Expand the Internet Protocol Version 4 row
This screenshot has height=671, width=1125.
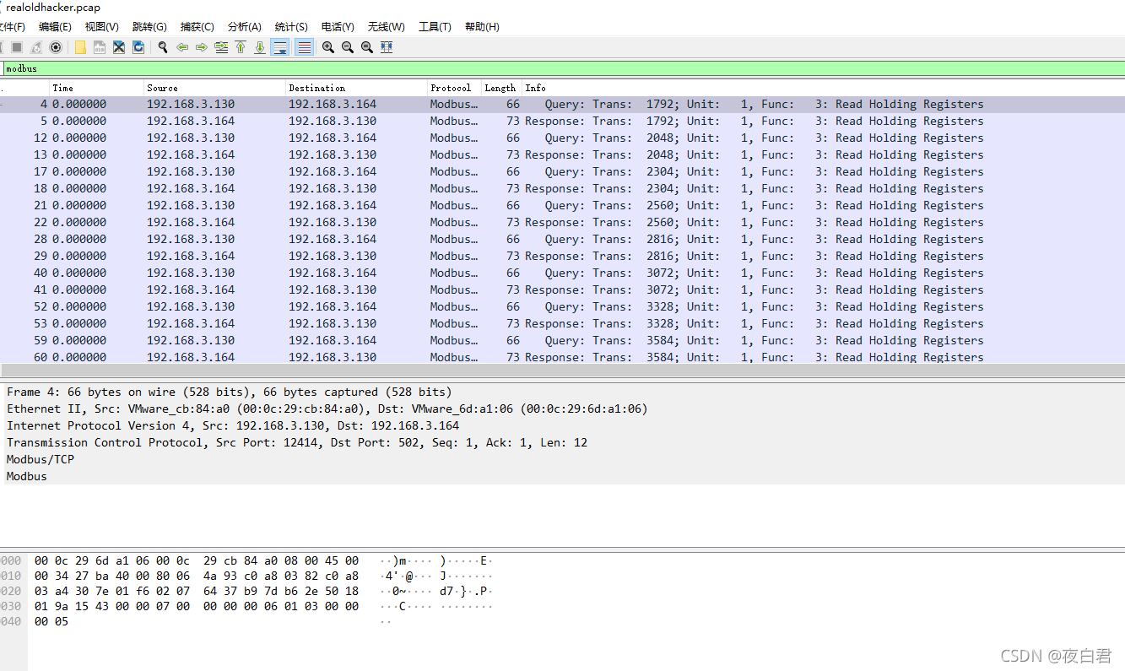[x=562, y=425]
